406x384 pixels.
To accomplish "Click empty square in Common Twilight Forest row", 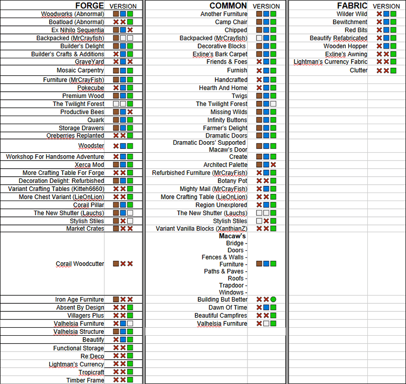I will [x=273, y=104].
